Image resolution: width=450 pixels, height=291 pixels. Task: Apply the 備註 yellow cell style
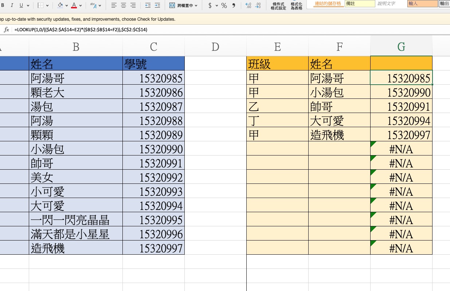tap(360, 4)
